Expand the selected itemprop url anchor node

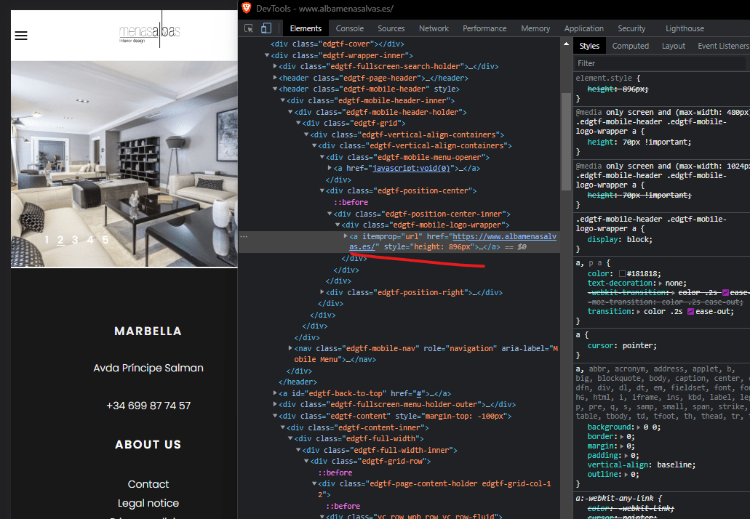[x=346, y=236]
